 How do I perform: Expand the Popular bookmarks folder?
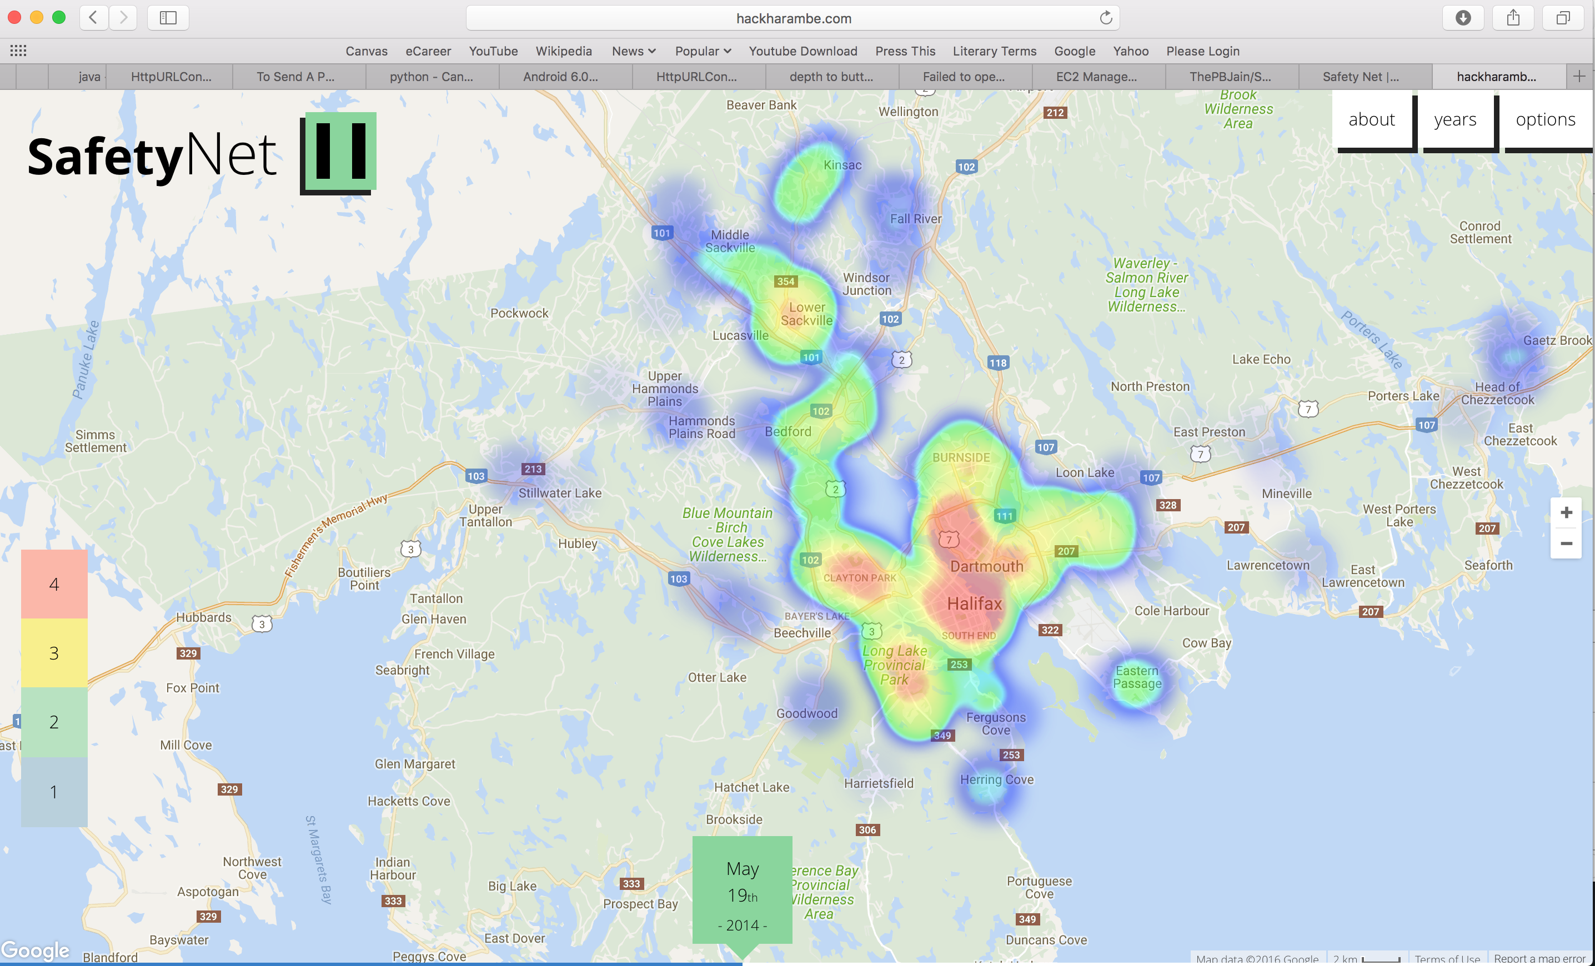tap(703, 51)
